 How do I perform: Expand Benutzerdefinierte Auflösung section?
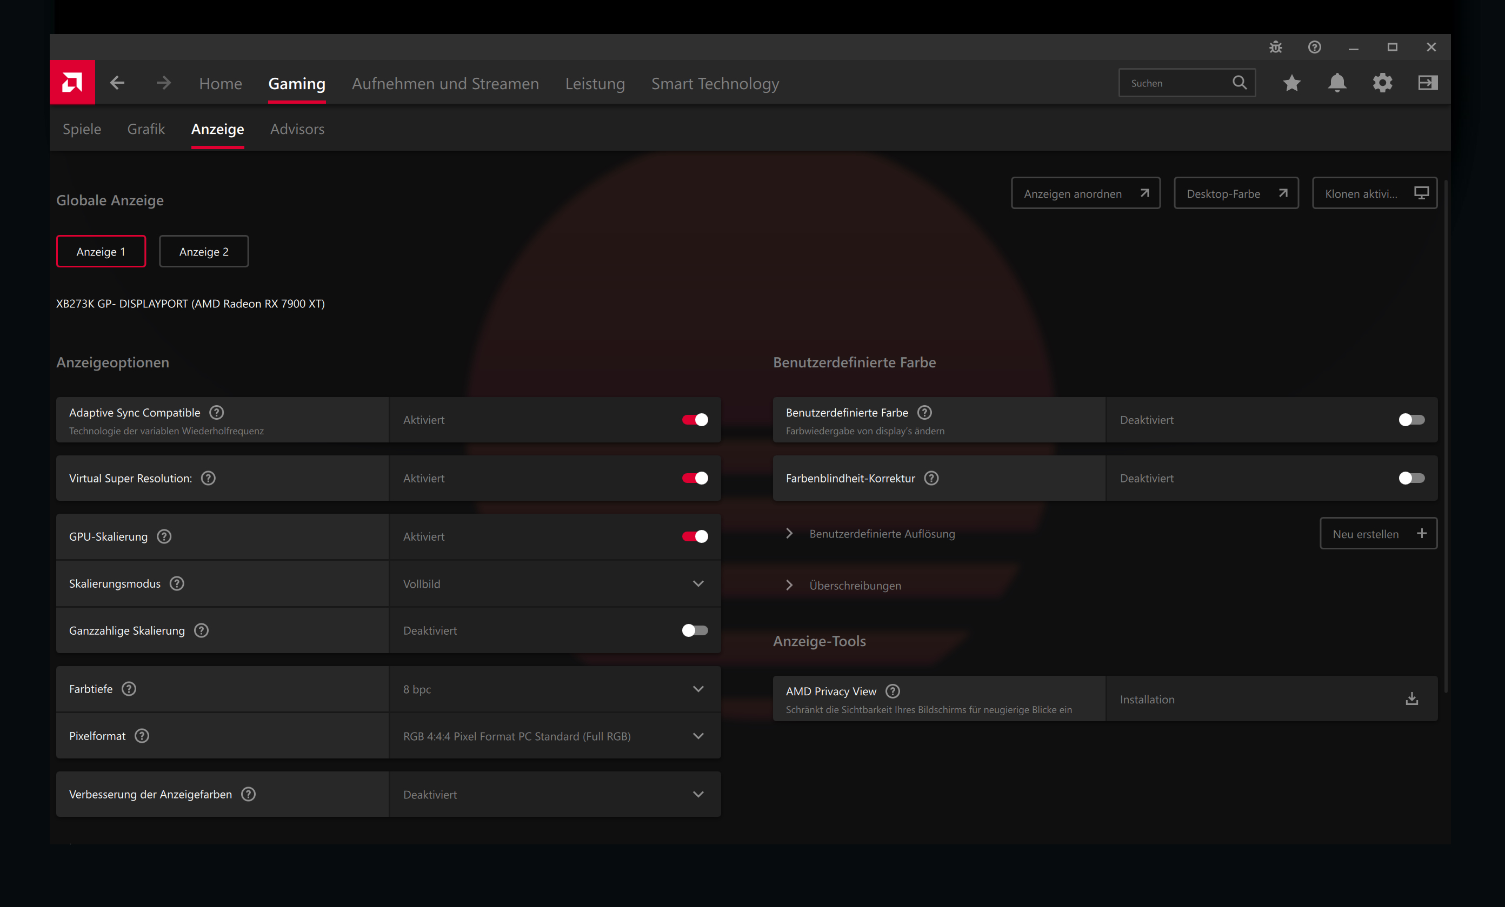coord(789,534)
